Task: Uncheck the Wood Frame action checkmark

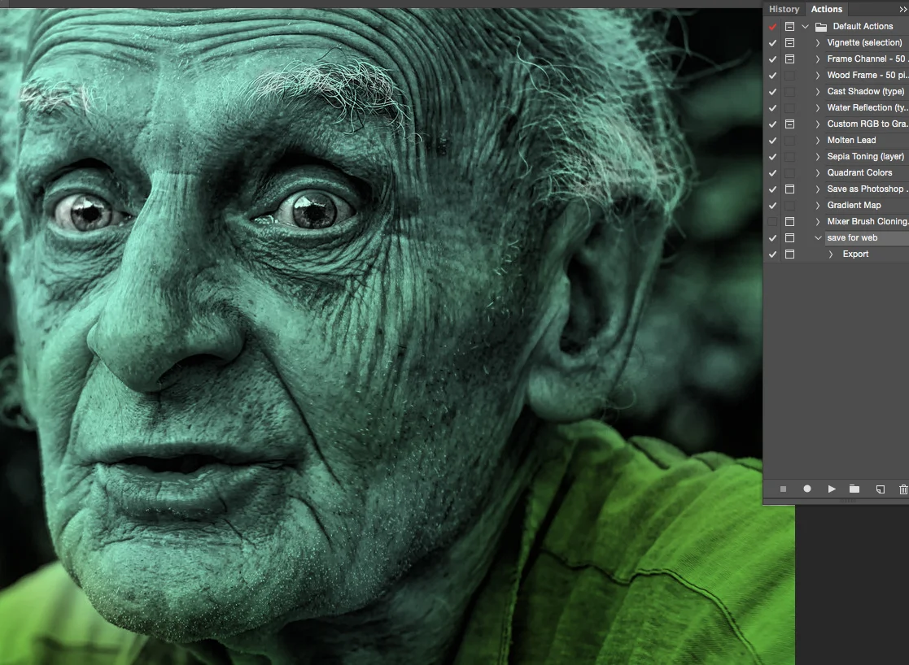Action: click(772, 76)
